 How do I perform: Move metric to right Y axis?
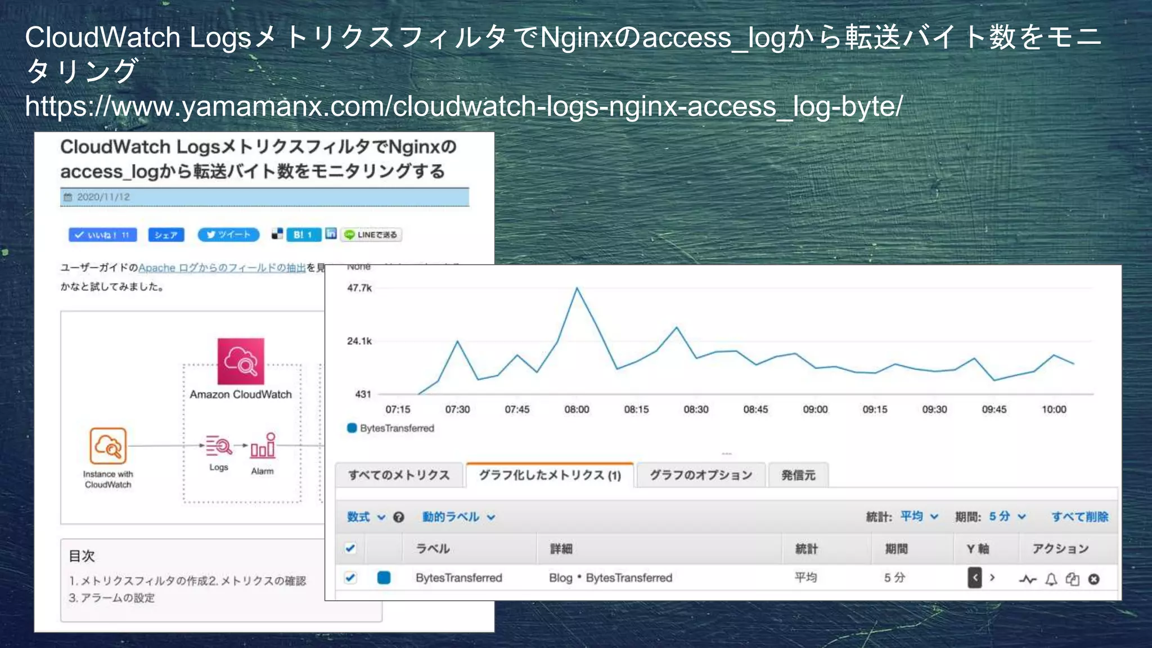[x=992, y=578]
